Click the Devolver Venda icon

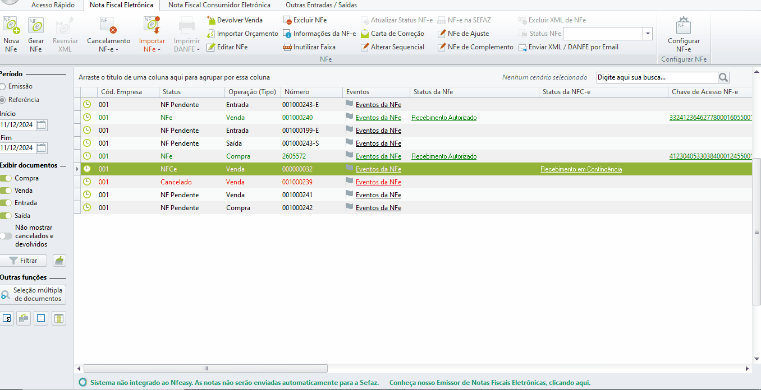click(212, 20)
